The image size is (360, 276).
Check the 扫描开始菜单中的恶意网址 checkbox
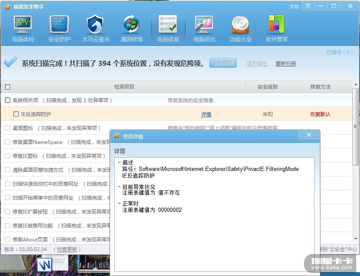pyautogui.click(x=8, y=198)
